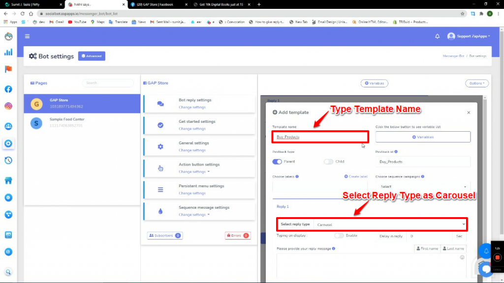Open the Instagram icon in left sidebar

[x=8, y=106]
